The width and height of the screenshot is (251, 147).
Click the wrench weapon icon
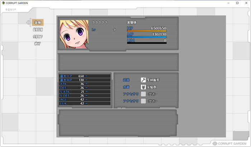point(143,80)
